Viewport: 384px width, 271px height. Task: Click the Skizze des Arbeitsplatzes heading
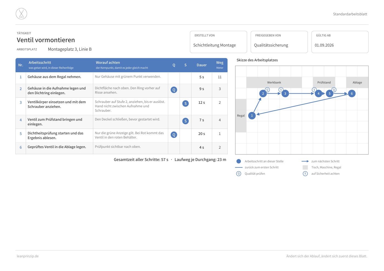click(x=257, y=60)
